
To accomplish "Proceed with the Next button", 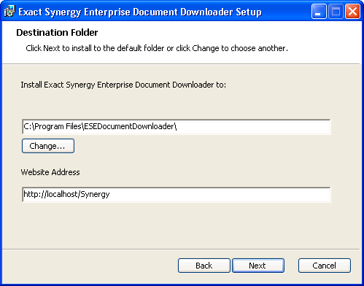I will pyautogui.click(x=258, y=266).
